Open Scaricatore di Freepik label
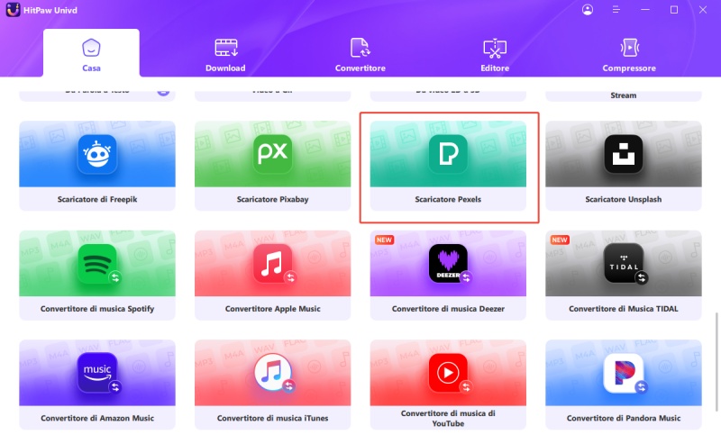Viewport: 721px width, 444px height. (97, 199)
